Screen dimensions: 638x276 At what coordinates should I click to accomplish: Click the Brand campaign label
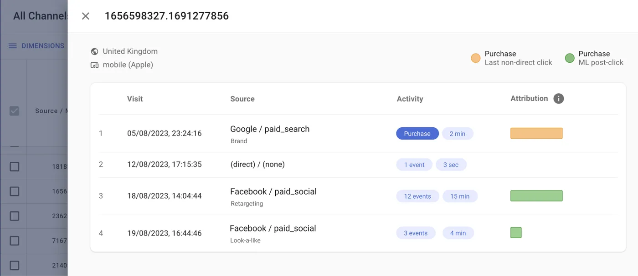point(239,141)
